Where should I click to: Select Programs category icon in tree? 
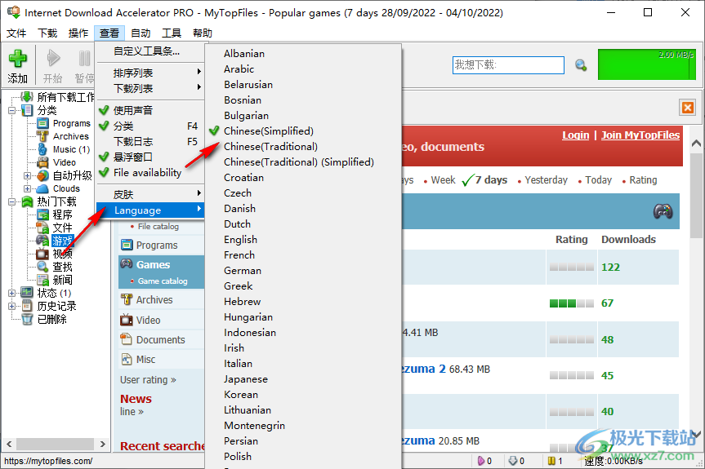coord(42,123)
